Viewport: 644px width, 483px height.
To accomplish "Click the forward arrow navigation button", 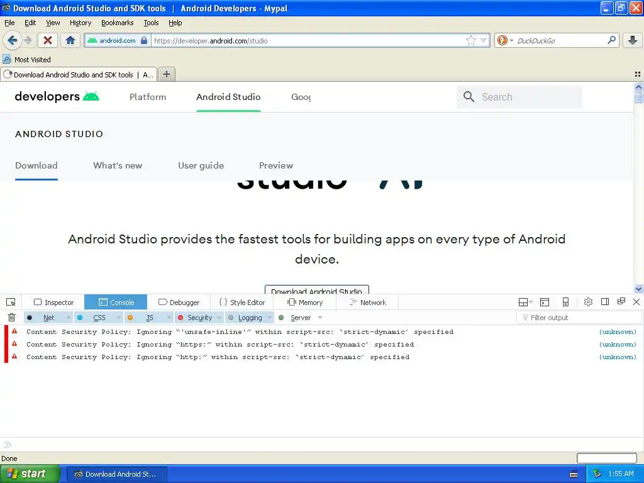I will click(28, 40).
